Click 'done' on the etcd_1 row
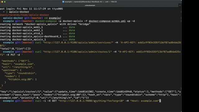This screenshot has height=112, width=199. coord(72,33)
